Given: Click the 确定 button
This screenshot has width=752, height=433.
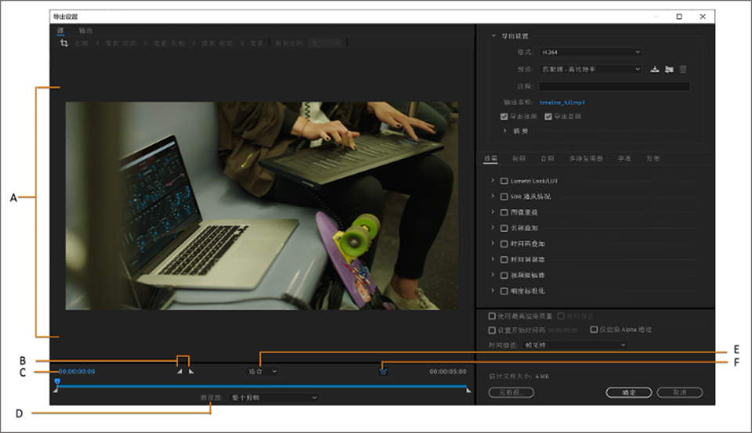Looking at the screenshot, I should point(628,392).
